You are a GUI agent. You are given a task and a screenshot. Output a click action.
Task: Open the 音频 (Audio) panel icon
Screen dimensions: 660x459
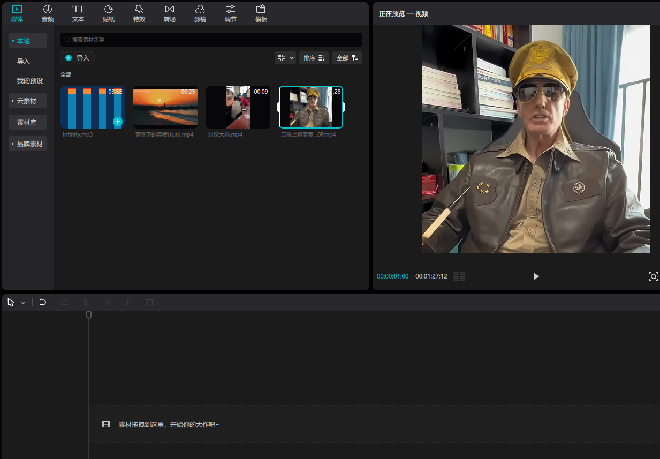[x=48, y=10]
